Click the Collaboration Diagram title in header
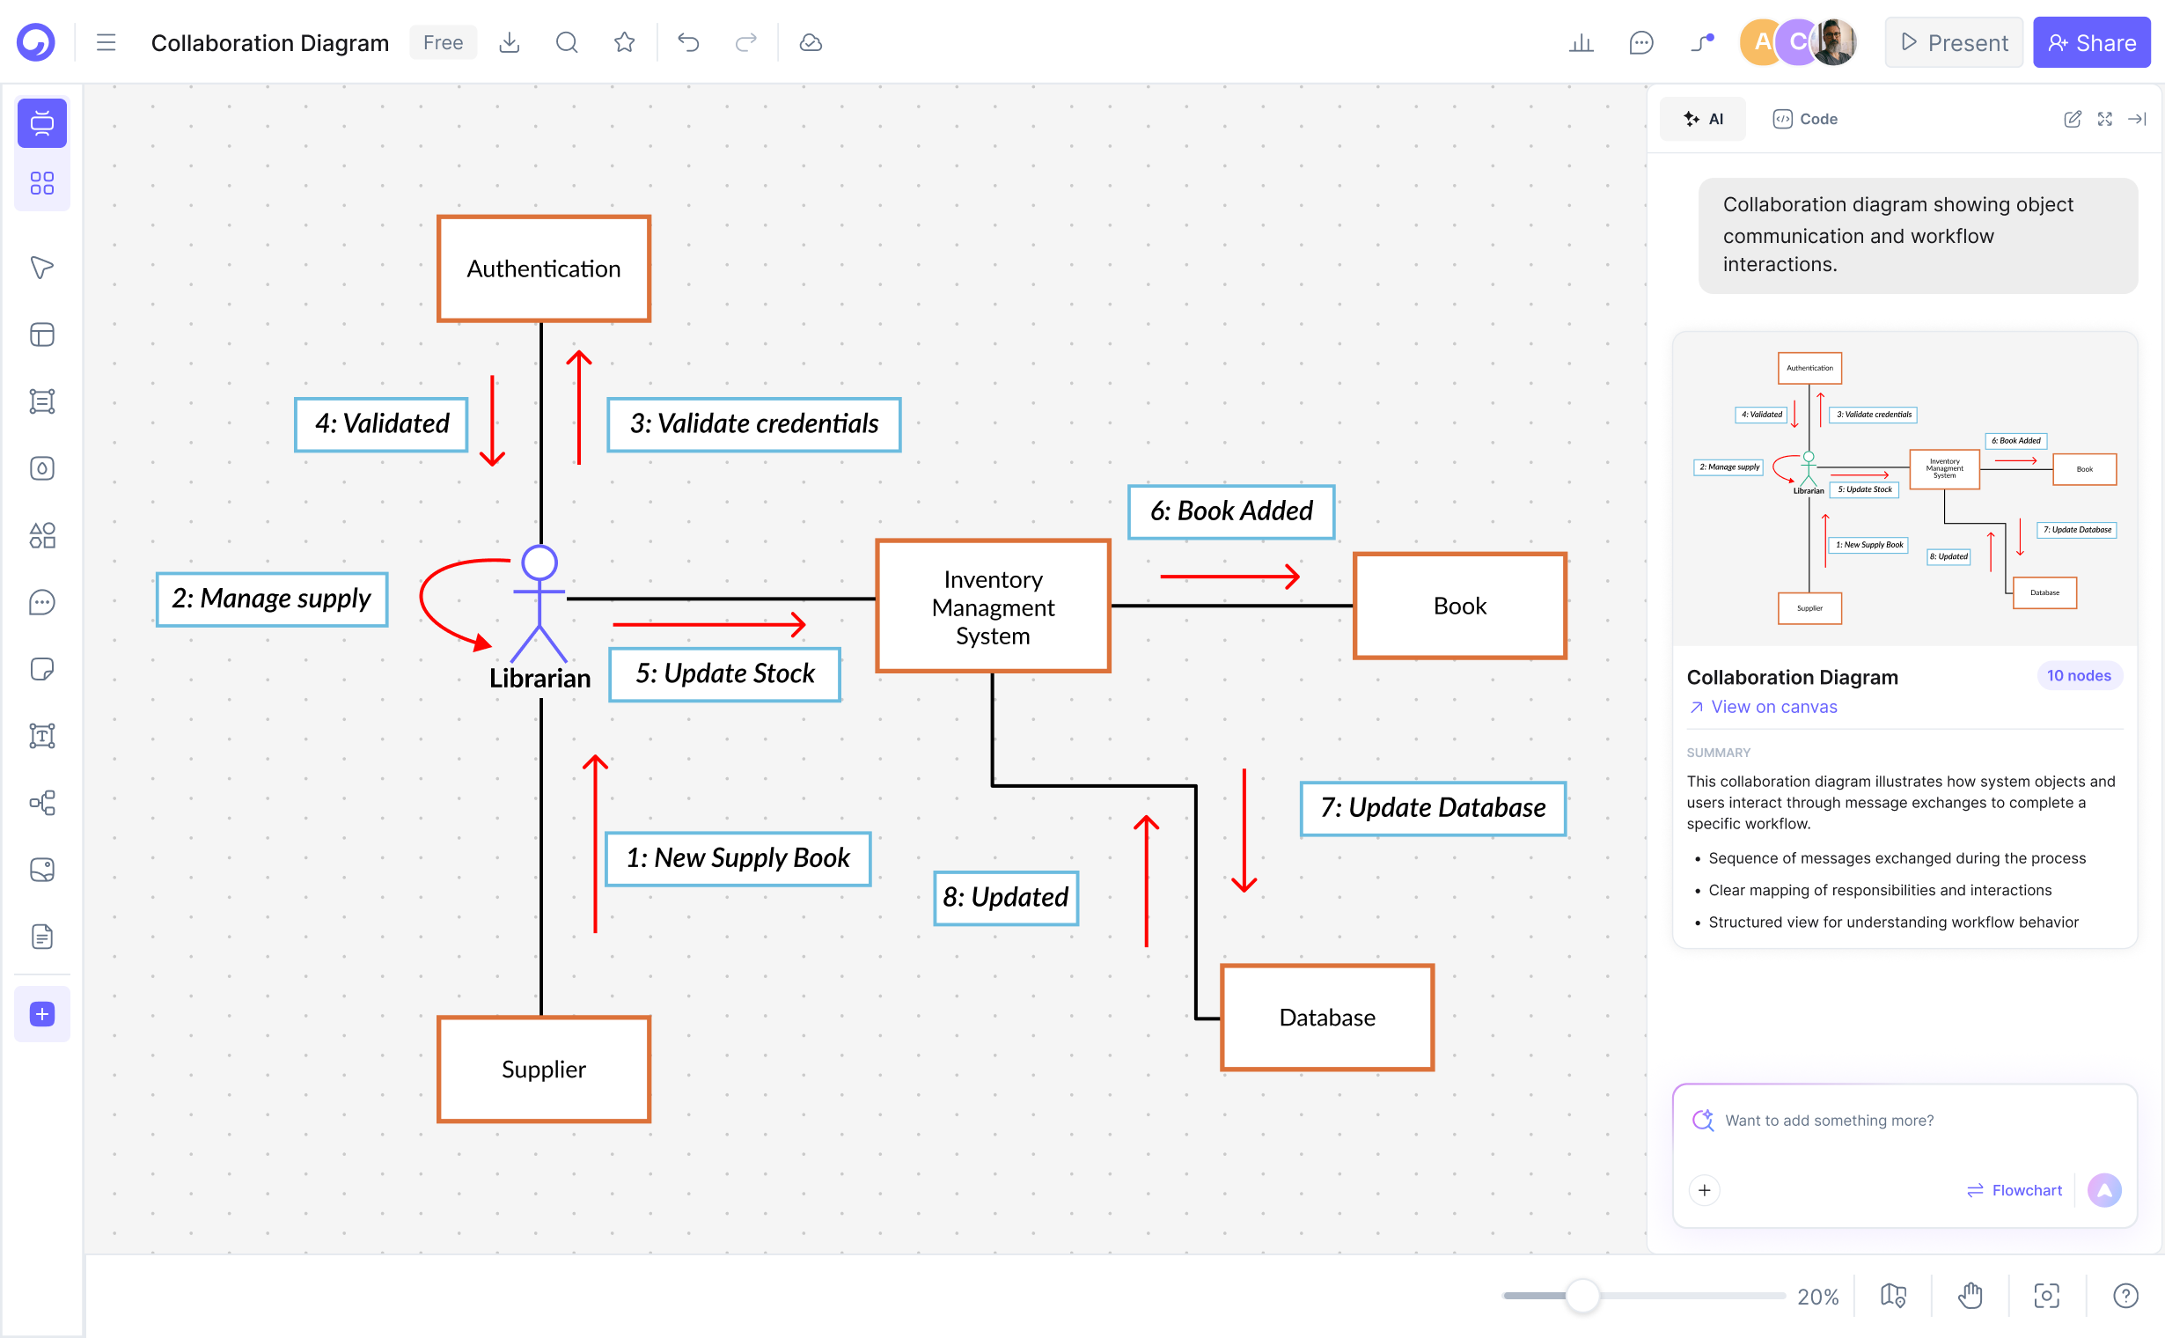 270,42
